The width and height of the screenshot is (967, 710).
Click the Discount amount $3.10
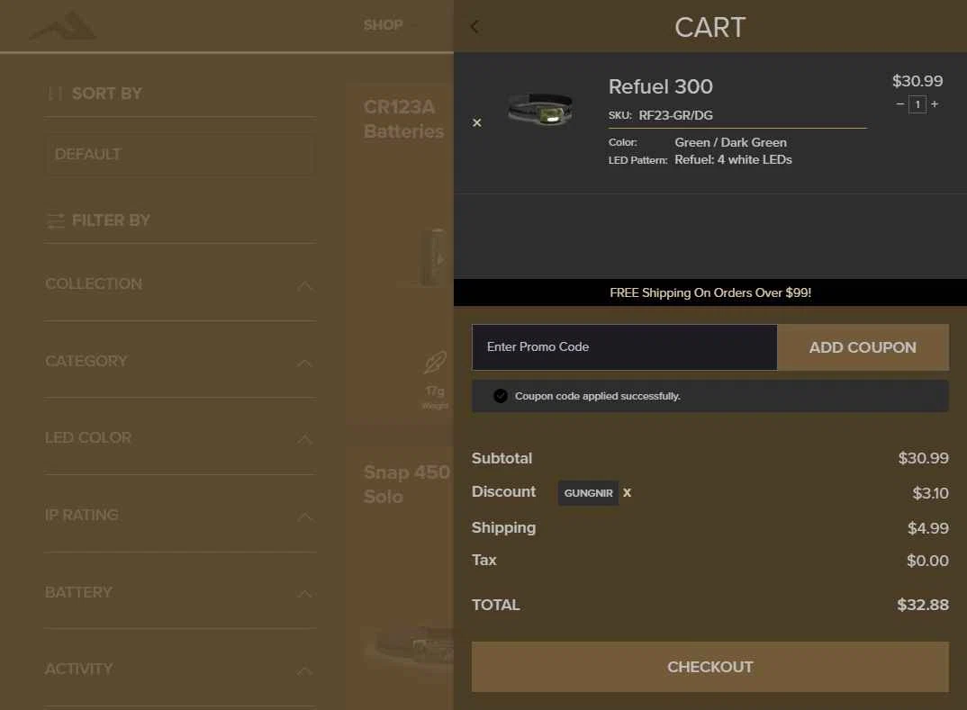tap(931, 493)
